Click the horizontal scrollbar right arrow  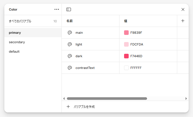[186, 98]
